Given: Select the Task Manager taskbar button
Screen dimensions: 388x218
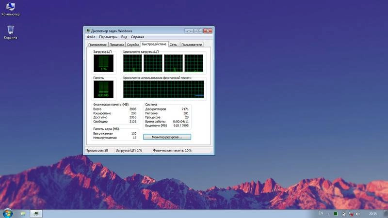Looking at the screenshot, I should pyautogui.click(x=36, y=214).
